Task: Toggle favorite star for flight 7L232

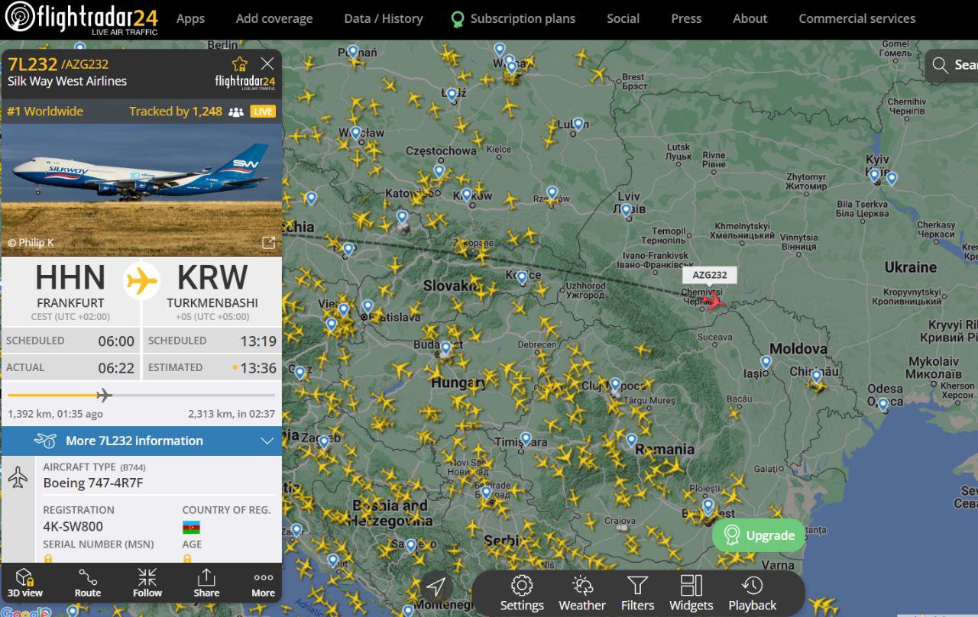Action: tap(240, 64)
